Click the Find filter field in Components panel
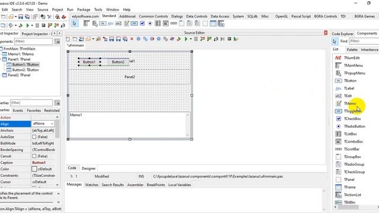The image size is (379, 213). (364, 41)
